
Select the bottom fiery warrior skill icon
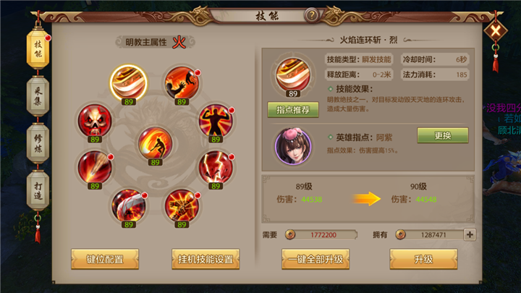182,205
